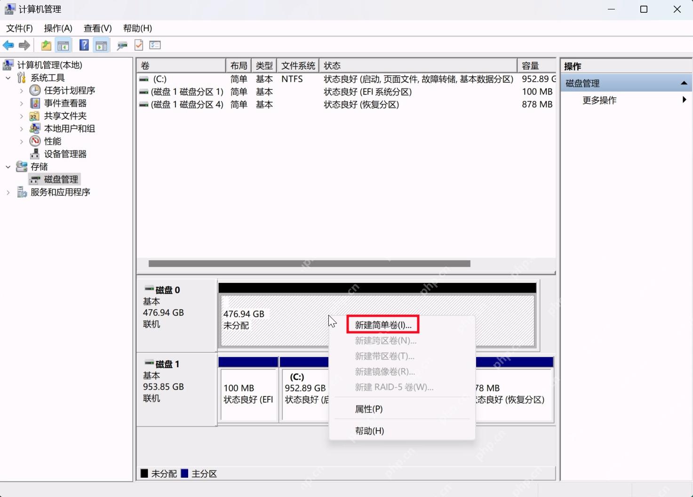
Task: Select Disk Management (磁盘管理) node
Action: 55,179
